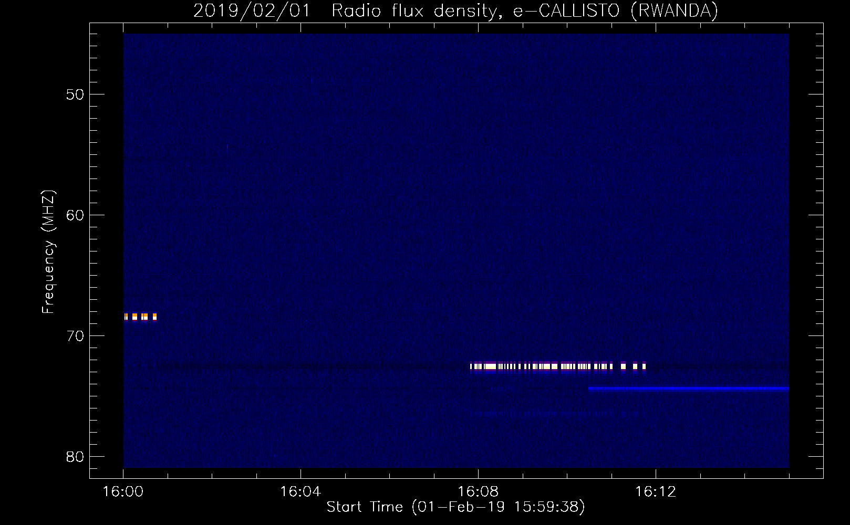The image size is (850, 525).
Task: Click the 60 frequency tick label
Action: point(75,215)
